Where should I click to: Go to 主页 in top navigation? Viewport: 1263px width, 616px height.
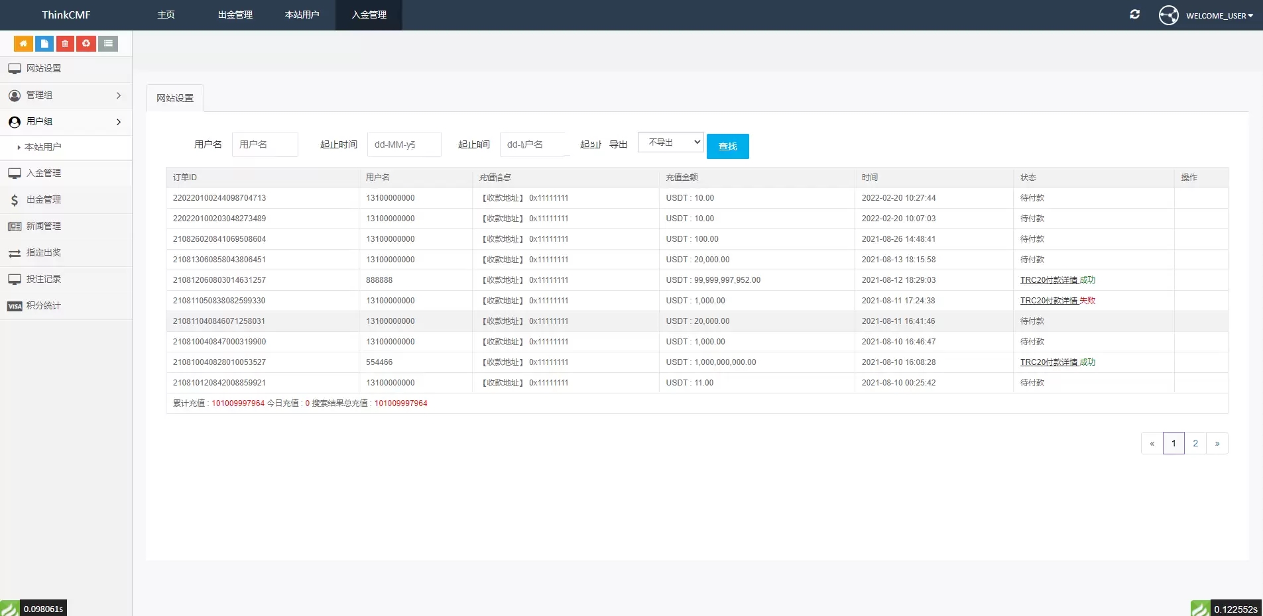(x=166, y=15)
